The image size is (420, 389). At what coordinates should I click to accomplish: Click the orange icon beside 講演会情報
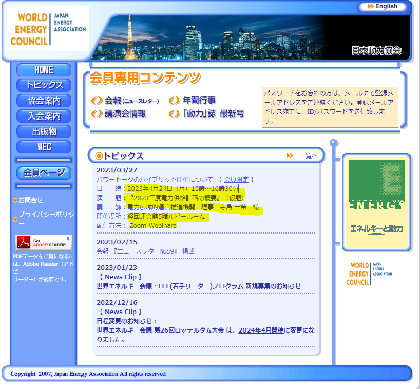click(x=97, y=114)
